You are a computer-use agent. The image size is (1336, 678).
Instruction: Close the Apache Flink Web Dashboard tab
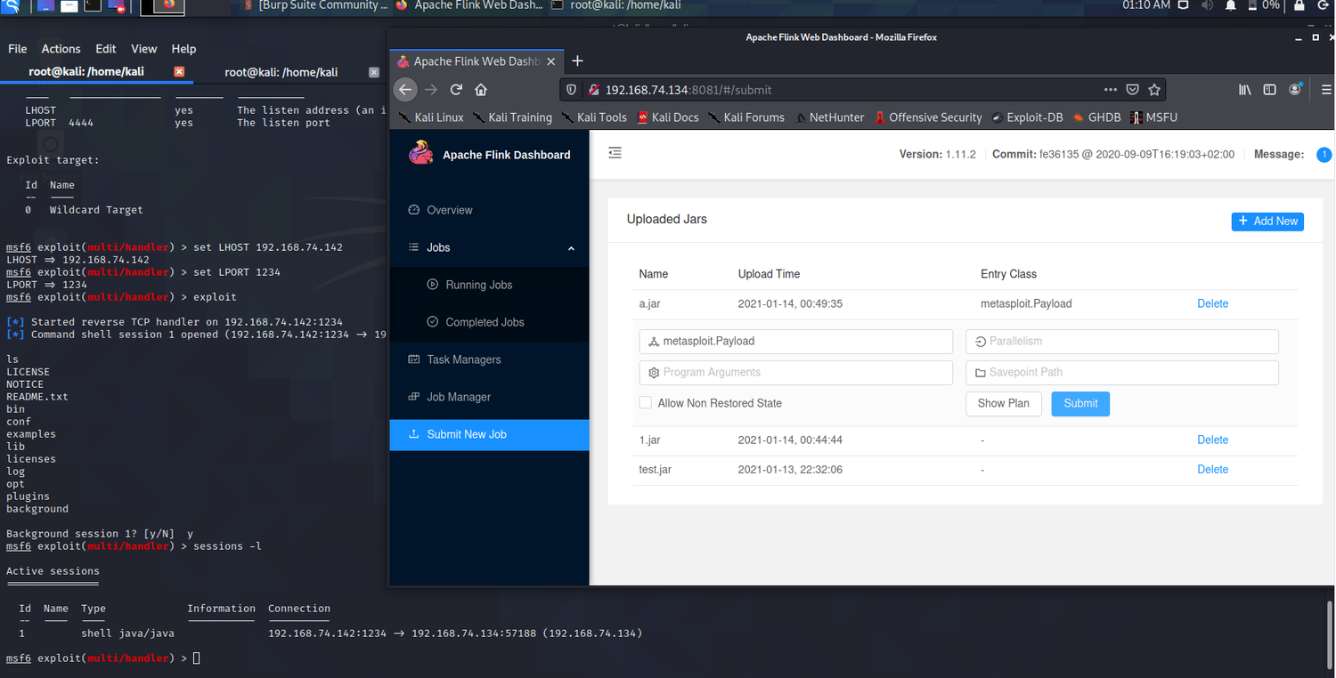(x=551, y=61)
